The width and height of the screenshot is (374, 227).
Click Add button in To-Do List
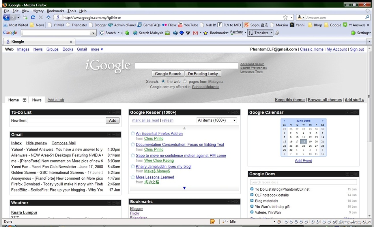tap(113, 120)
